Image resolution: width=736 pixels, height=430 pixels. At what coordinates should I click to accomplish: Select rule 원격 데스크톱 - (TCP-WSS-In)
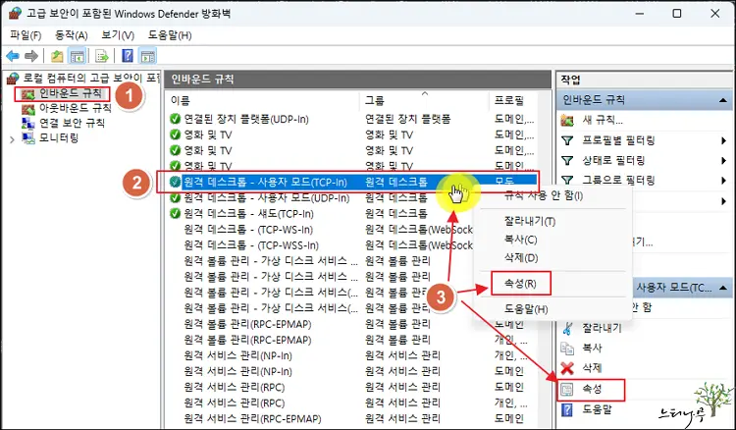(251, 245)
